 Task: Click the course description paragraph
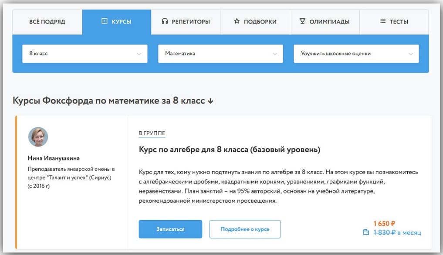coord(278,186)
